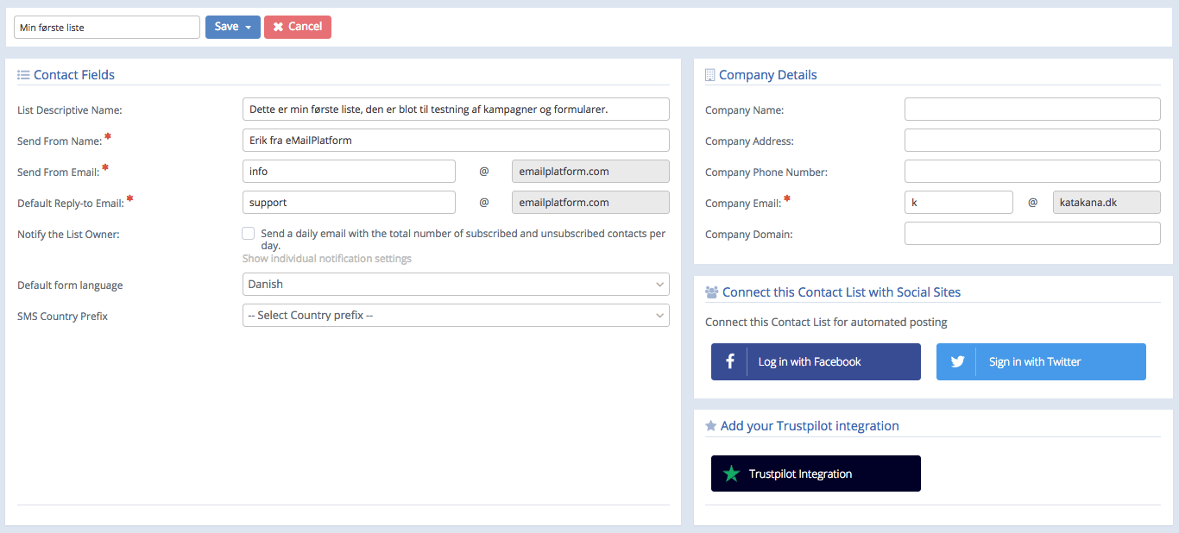Click the Company Domain field

(x=1032, y=234)
